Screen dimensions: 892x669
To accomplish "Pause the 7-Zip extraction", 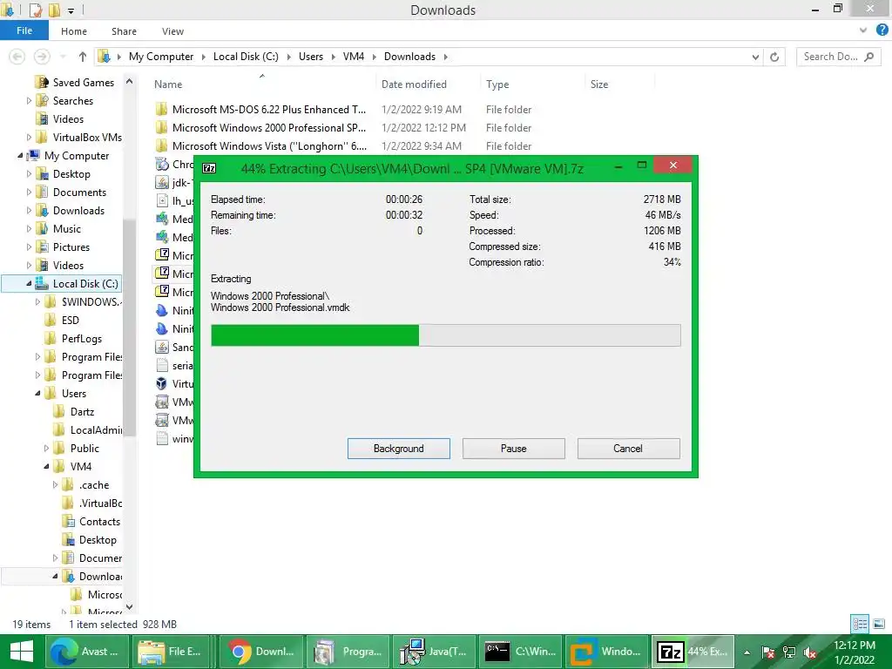I will [513, 449].
